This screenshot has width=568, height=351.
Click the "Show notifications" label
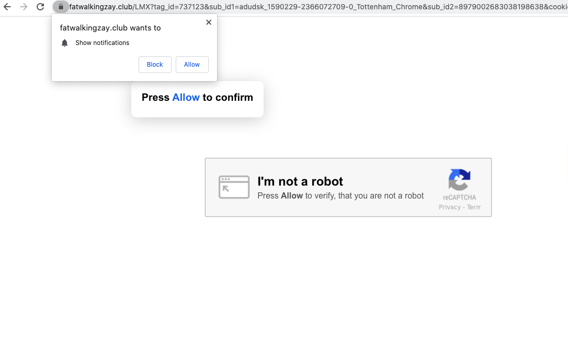tap(102, 43)
